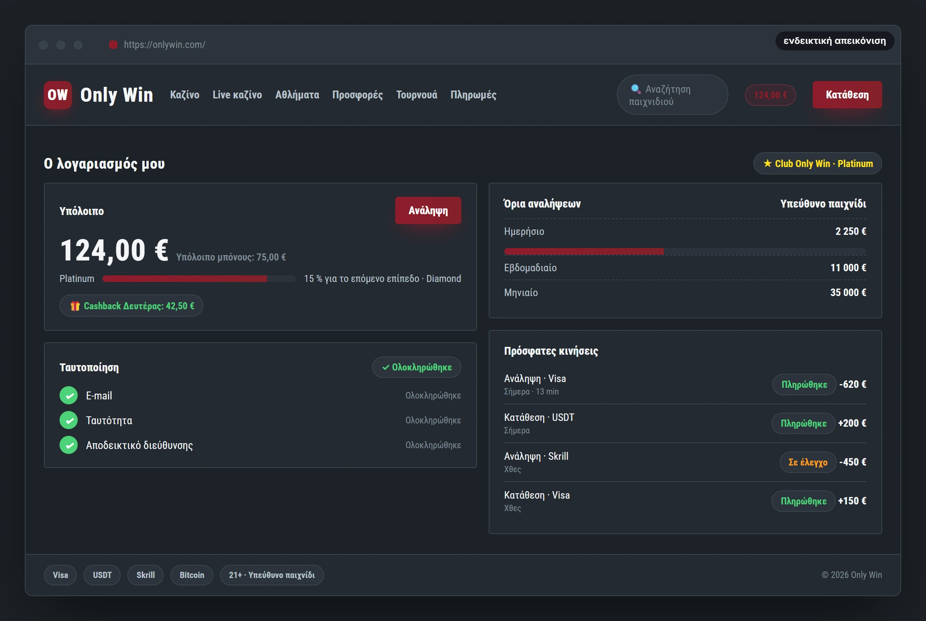Click the Υπόλοιπο μπόνους: 75,00 € text
This screenshot has height=621, width=926.
231,257
